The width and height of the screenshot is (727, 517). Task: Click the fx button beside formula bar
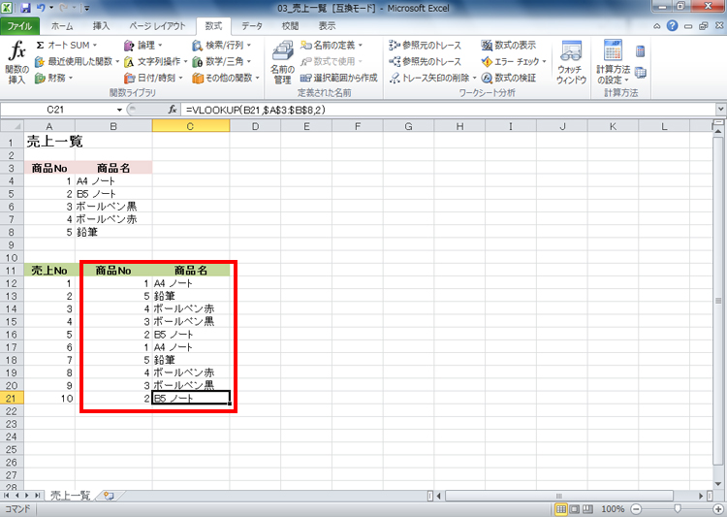coord(172,110)
